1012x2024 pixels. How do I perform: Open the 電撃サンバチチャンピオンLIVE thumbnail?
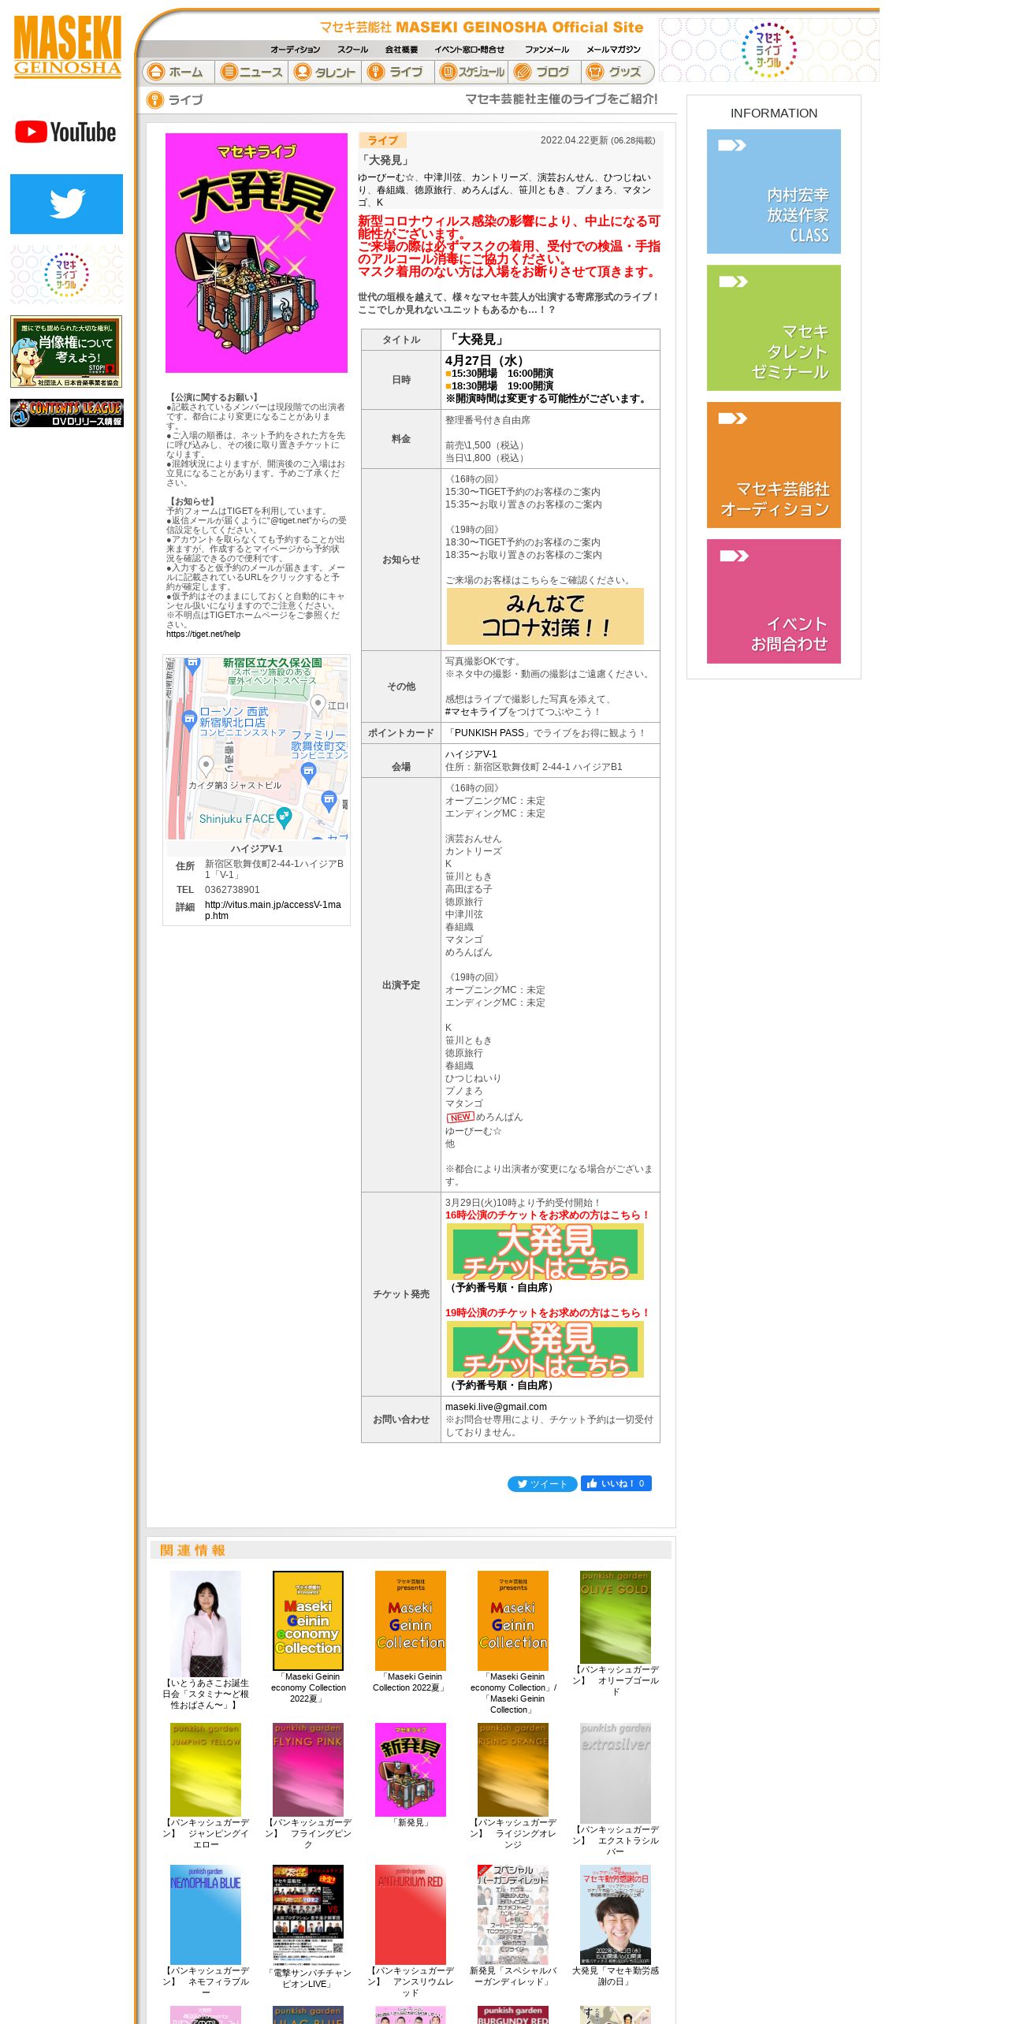coord(308,1915)
